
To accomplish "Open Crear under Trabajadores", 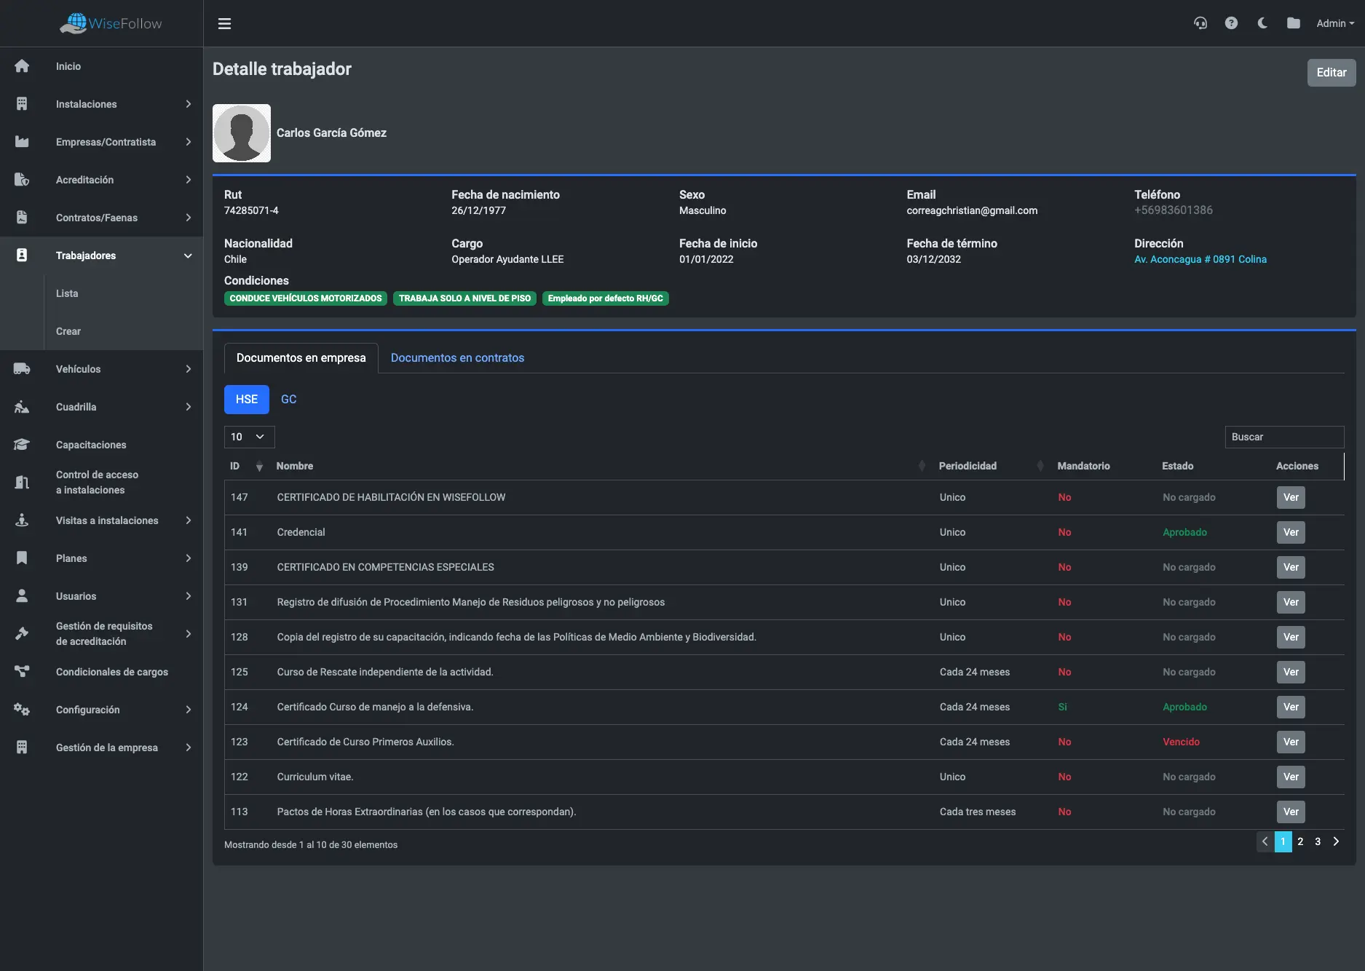I will click(x=68, y=331).
